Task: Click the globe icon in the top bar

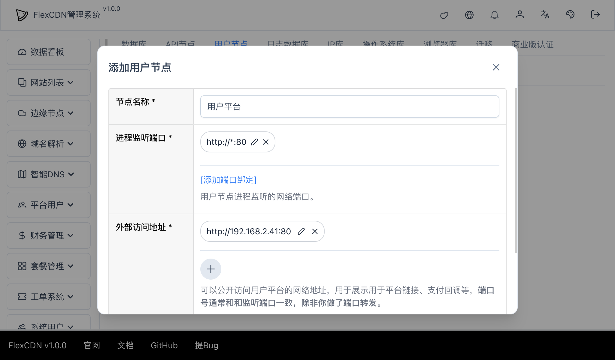Action: pyautogui.click(x=469, y=15)
